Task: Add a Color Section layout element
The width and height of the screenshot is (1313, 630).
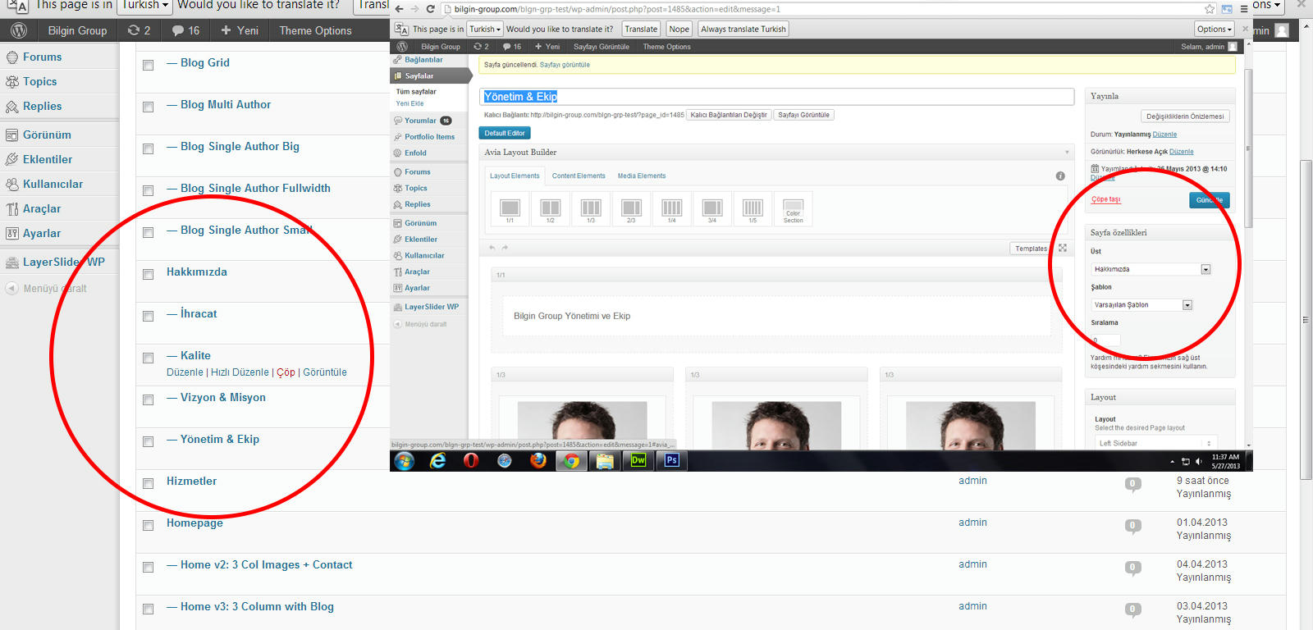Action: point(794,208)
